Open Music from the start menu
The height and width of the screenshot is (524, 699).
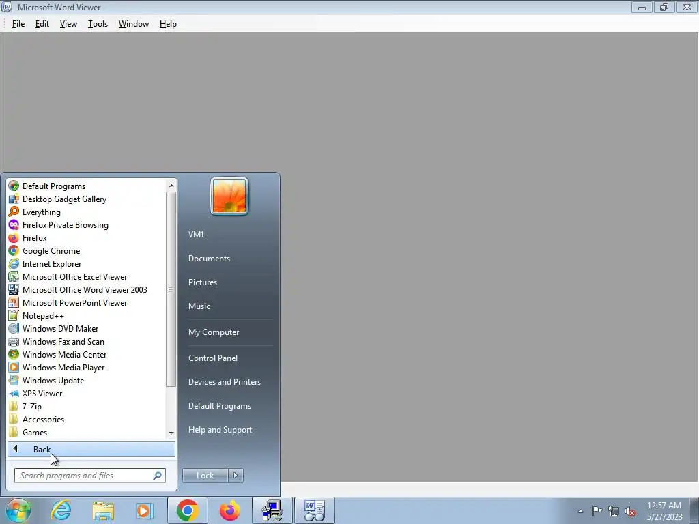[x=199, y=306]
